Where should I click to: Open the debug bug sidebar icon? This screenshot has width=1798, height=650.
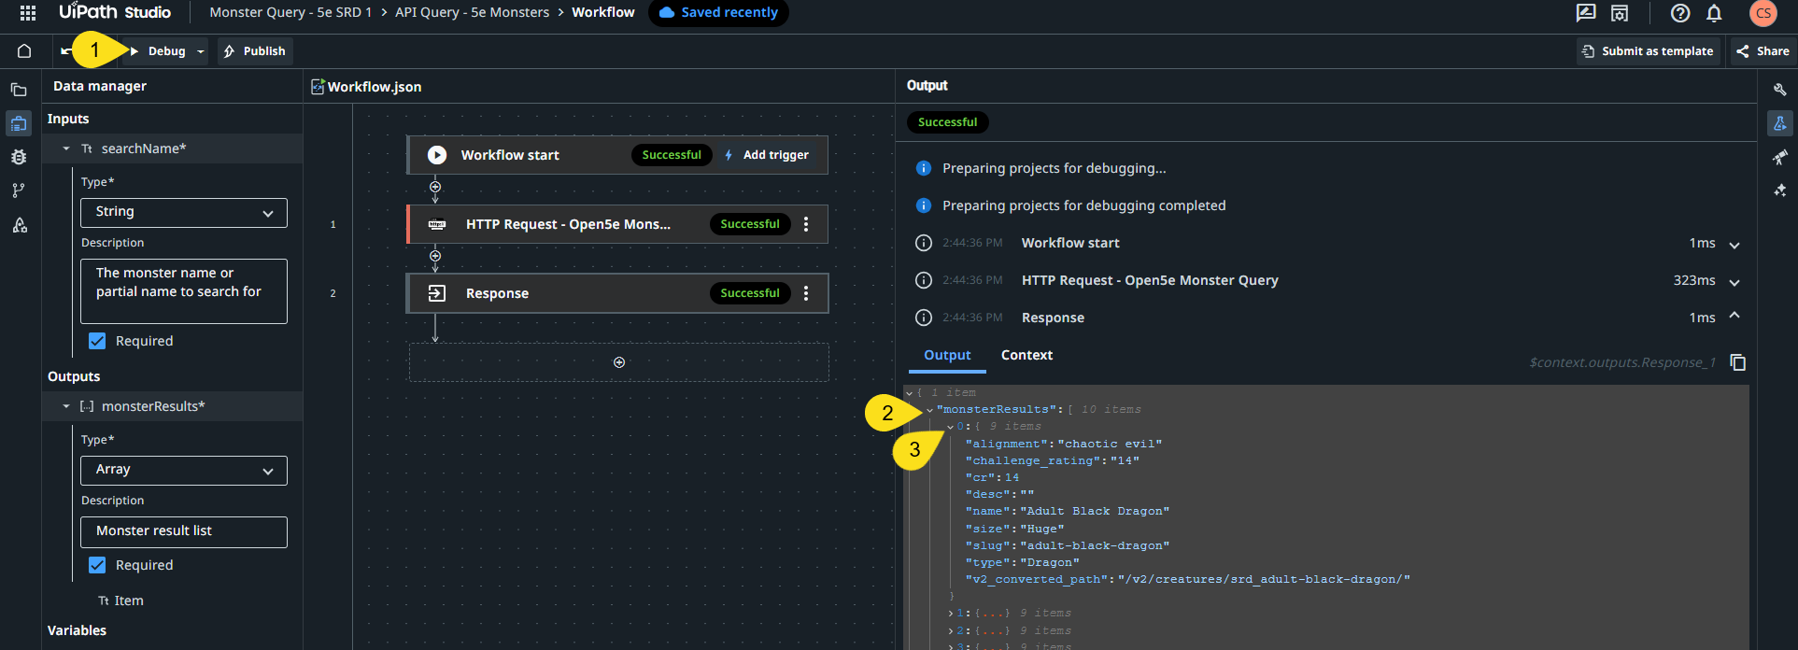[x=19, y=157]
